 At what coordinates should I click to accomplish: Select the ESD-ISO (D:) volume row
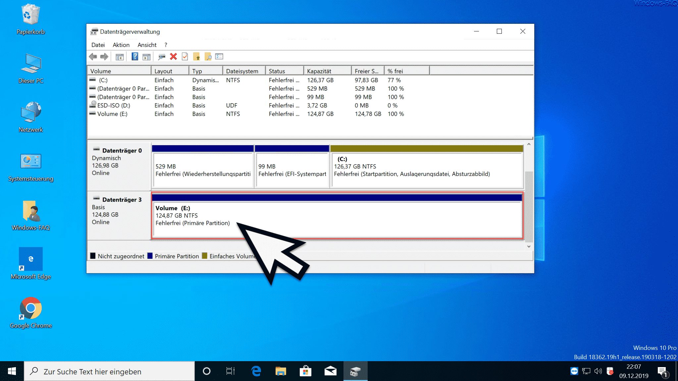[x=246, y=106]
